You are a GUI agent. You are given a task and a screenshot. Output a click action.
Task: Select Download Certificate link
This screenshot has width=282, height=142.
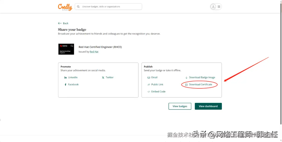tap(201, 85)
